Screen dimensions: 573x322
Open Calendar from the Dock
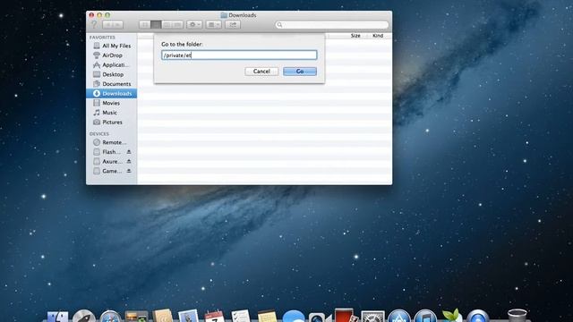click(x=215, y=316)
